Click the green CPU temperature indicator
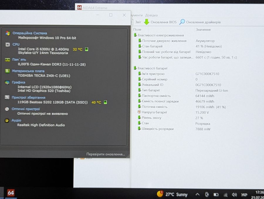 87,49
